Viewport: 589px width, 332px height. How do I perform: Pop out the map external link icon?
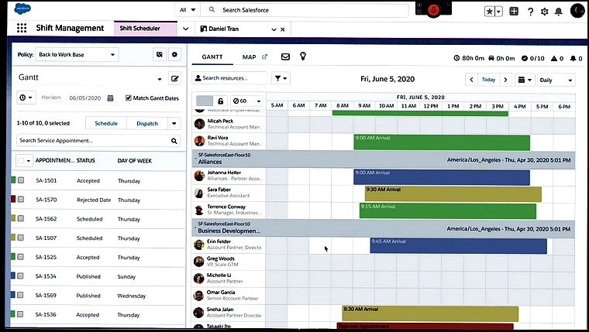264,56
